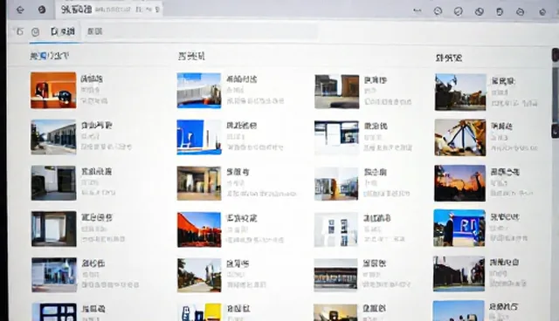The width and height of the screenshot is (559, 321).
Task: Open the sunset silhouette thumbnail
Action: click(460, 183)
